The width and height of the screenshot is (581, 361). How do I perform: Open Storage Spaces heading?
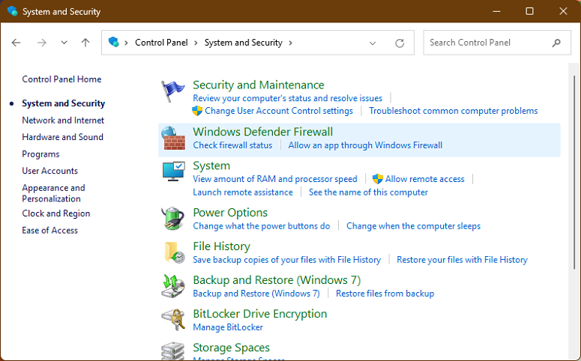point(231,348)
